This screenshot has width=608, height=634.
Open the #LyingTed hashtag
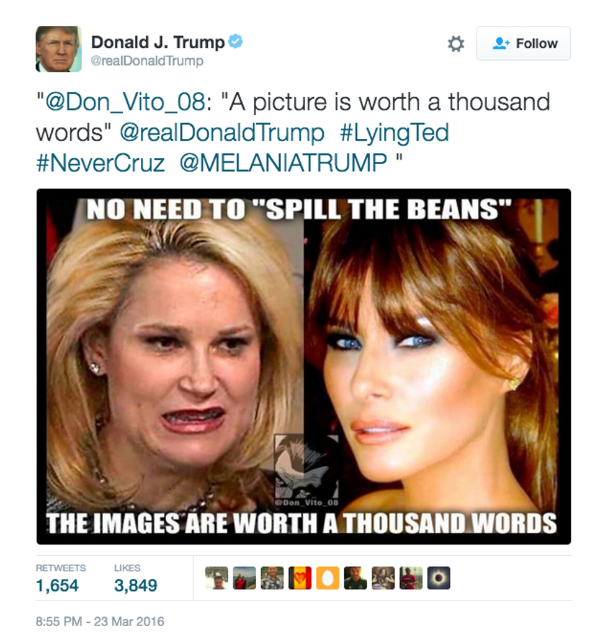(395, 133)
